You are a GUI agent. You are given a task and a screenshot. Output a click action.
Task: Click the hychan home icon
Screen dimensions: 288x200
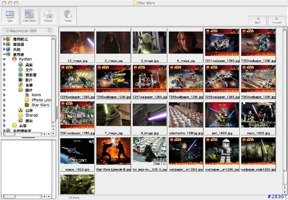(x=14, y=59)
